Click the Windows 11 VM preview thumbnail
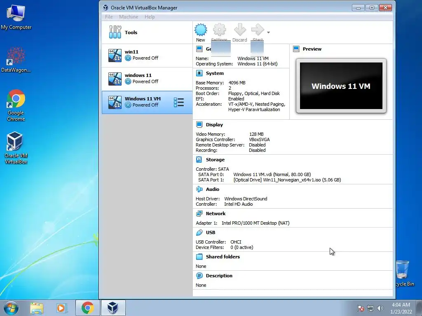This screenshot has height=316, width=422. click(341, 86)
